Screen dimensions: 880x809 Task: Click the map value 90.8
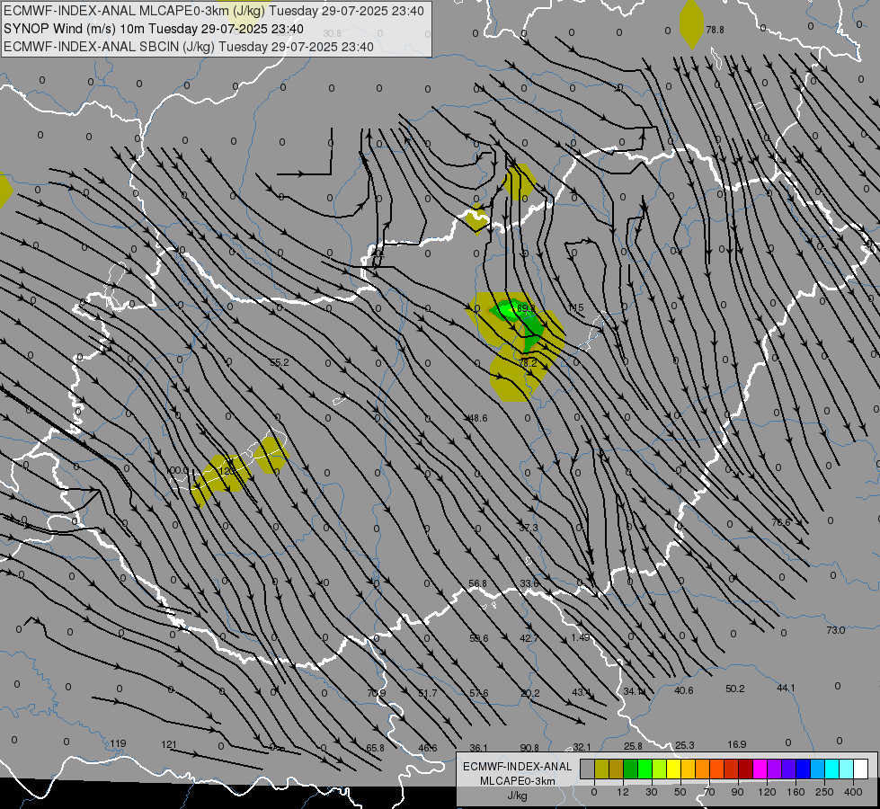(529, 748)
